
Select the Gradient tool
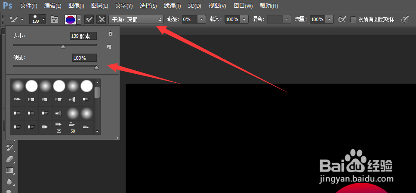9,170
